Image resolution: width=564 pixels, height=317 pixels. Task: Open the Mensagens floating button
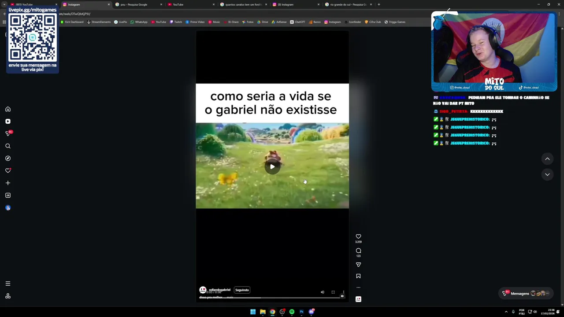click(x=527, y=294)
